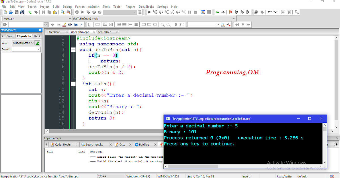Toggle bookmark with the red flag icon
Image resolution: width=340 pixels, height=178 pixels.
tap(230, 12)
